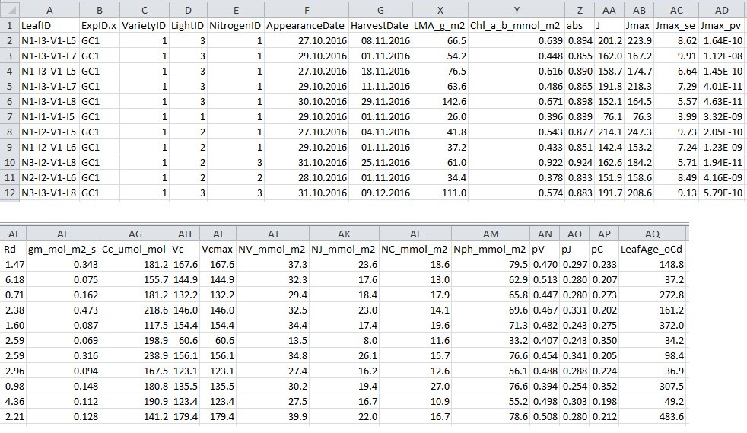The image size is (747, 433).
Task: Click pJ value 0.341
Action: 574,356
